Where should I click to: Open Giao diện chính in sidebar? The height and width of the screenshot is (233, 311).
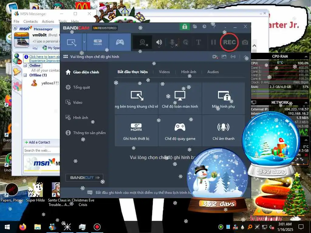click(82, 72)
